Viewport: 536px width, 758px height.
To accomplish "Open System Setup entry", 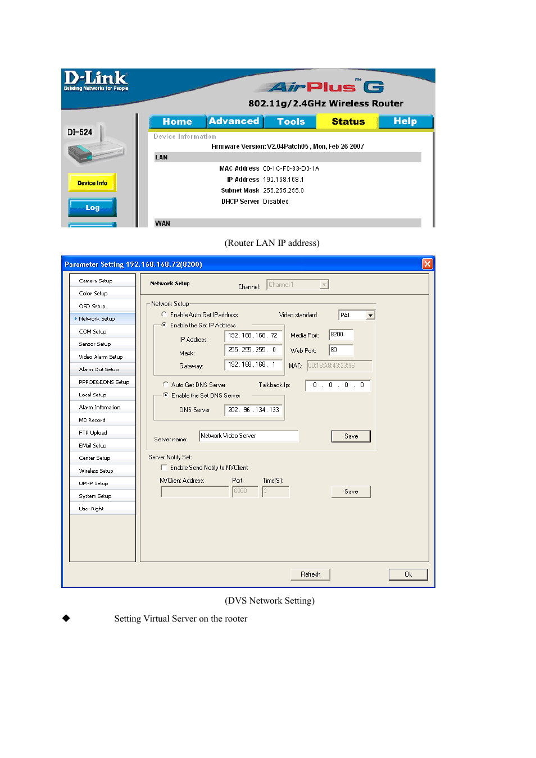I will [x=102, y=496].
